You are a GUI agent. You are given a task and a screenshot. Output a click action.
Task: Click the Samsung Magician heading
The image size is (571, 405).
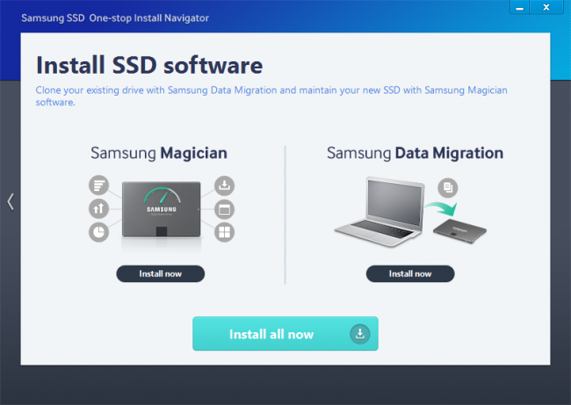159,153
